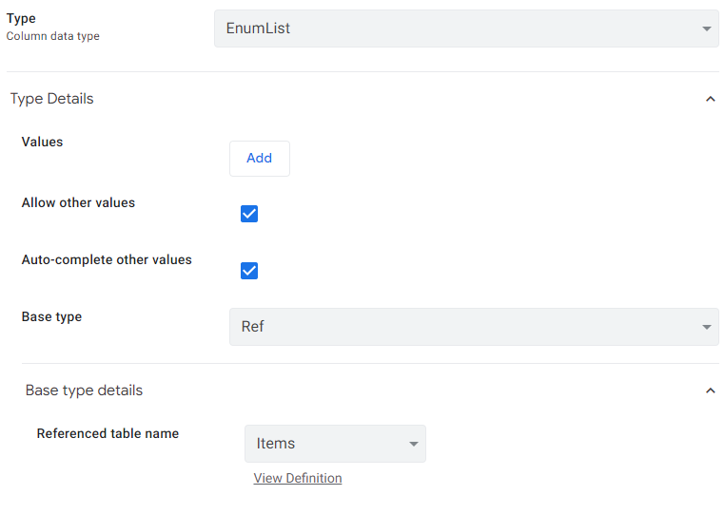Click the arrow icon beside Items
This screenshot has width=725, height=514.
414,444
